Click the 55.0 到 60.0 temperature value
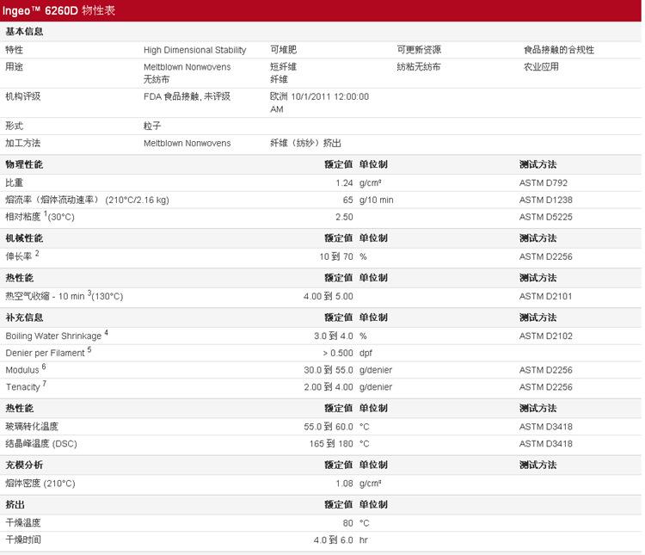This screenshot has width=645, height=555. click(x=329, y=427)
